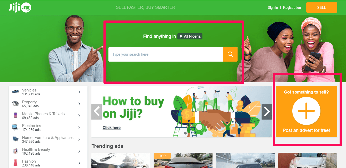Expand the Home, Furniture & Appliances chevron
Viewport: 346px width, 168px height.
(x=79, y=139)
